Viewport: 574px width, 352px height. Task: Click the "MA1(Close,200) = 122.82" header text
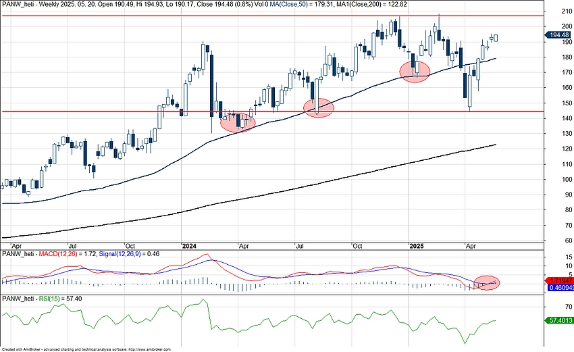click(371, 4)
